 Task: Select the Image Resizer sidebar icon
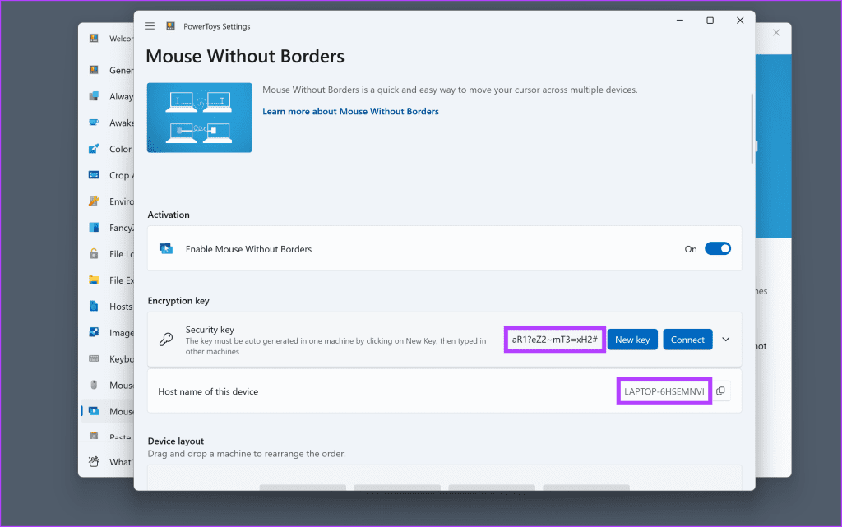pyautogui.click(x=94, y=332)
